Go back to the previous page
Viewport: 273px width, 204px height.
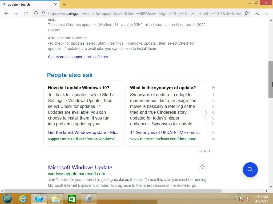coord(6,14)
